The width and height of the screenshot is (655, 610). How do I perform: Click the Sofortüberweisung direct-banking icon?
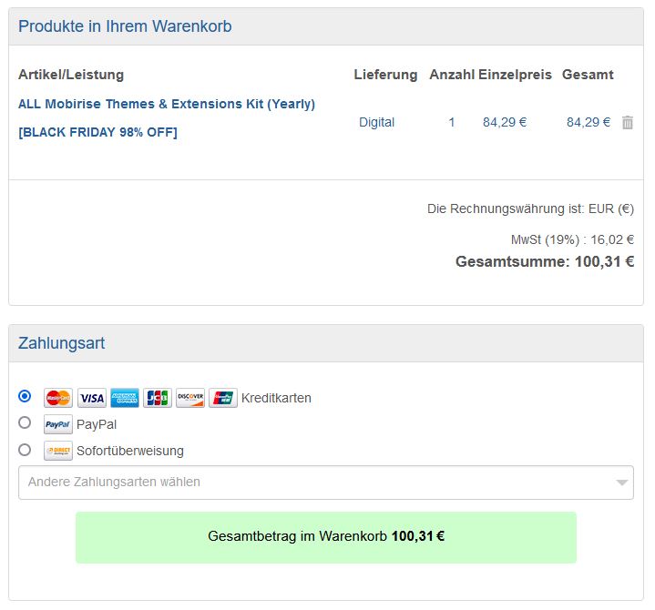58,451
